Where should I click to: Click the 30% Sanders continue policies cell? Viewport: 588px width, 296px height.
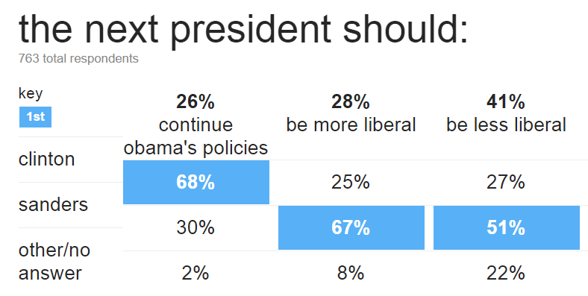click(196, 227)
